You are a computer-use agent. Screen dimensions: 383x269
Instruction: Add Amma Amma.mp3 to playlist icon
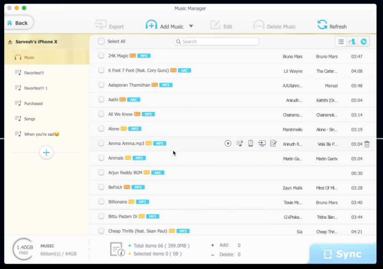(x=240, y=143)
